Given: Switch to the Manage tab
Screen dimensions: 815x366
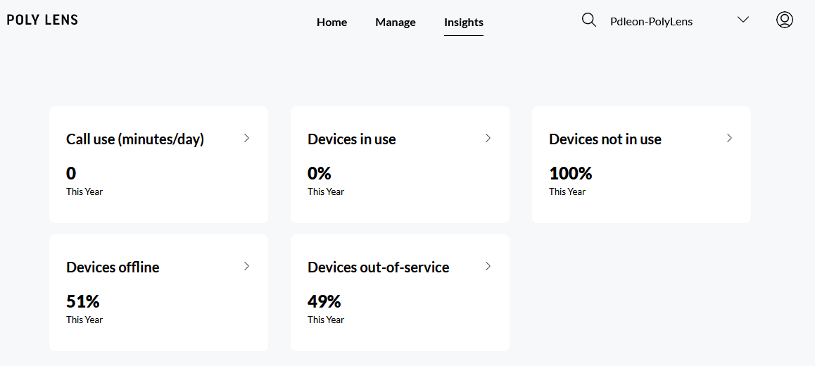Looking at the screenshot, I should 396,22.
